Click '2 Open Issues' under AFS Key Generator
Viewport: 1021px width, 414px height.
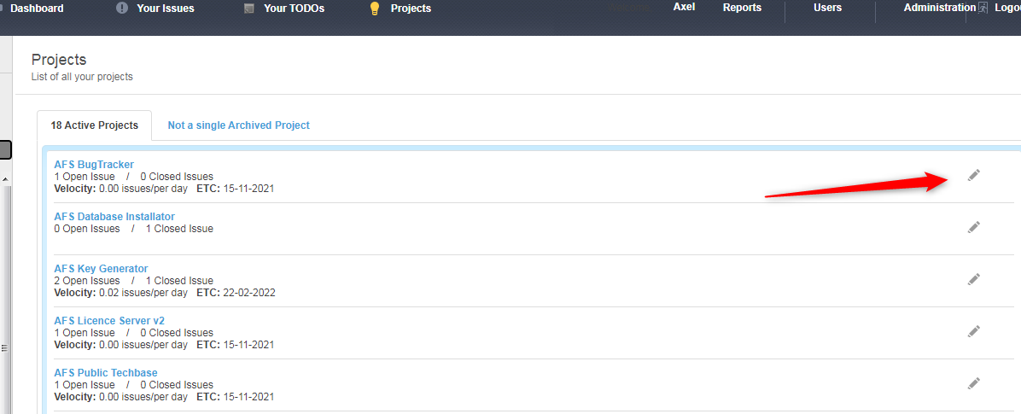(86, 281)
